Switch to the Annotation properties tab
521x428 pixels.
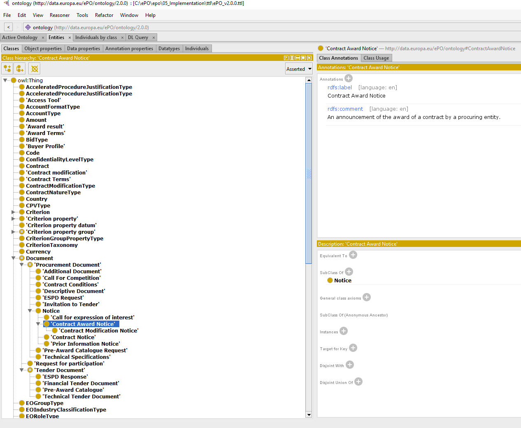click(129, 49)
